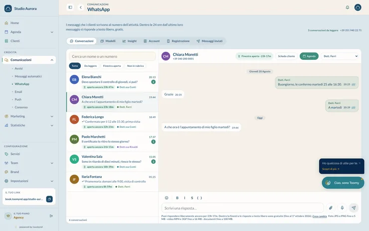Attach a file with the paperclip icon
Viewport: 369px width, 231px height.
pyautogui.click(x=331, y=208)
